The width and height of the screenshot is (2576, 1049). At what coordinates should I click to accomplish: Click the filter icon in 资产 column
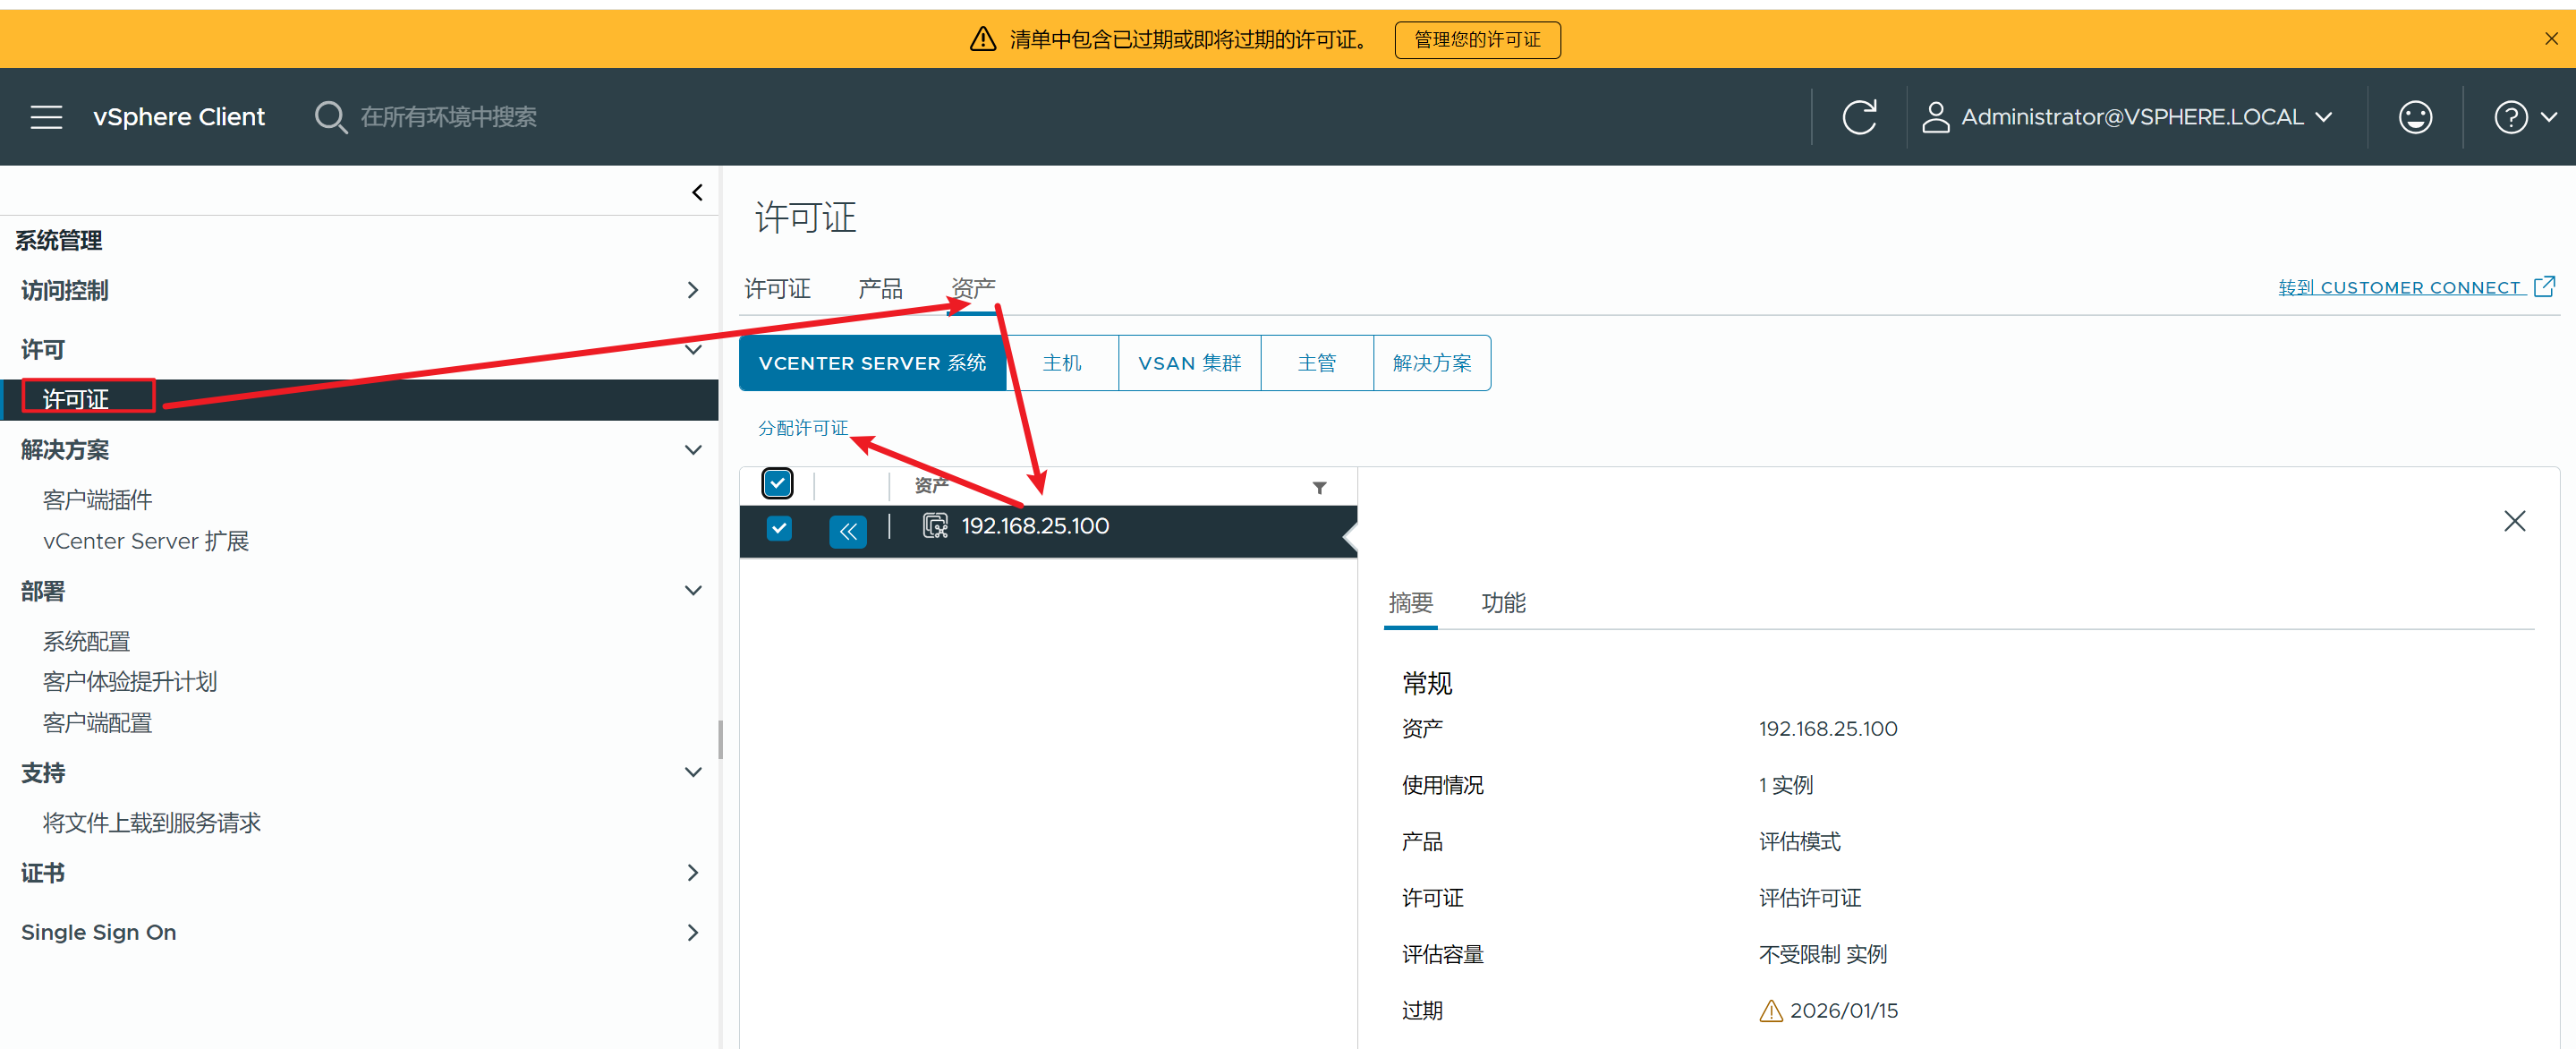click(x=1319, y=488)
